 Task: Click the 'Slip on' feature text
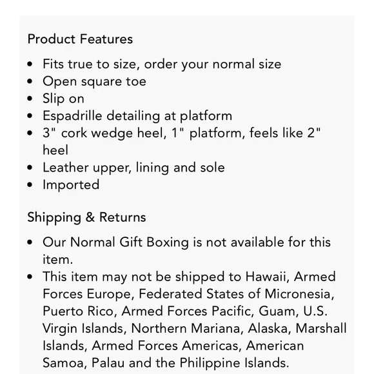tap(63, 99)
